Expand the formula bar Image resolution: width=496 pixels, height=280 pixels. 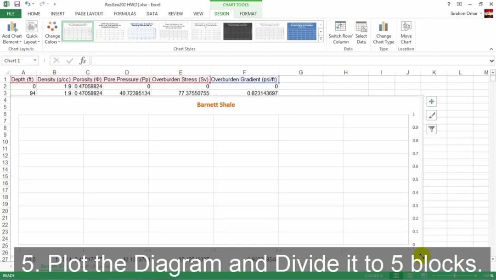[491, 61]
